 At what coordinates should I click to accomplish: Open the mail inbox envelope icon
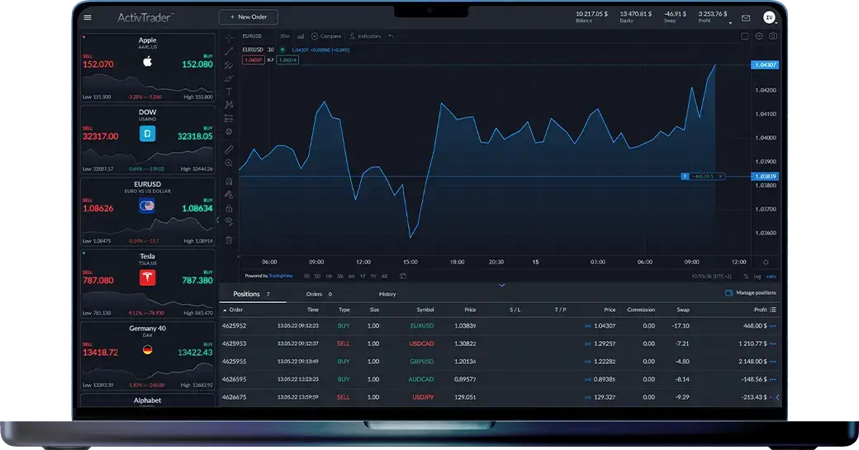pyautogui.click(x=746, y=18)
